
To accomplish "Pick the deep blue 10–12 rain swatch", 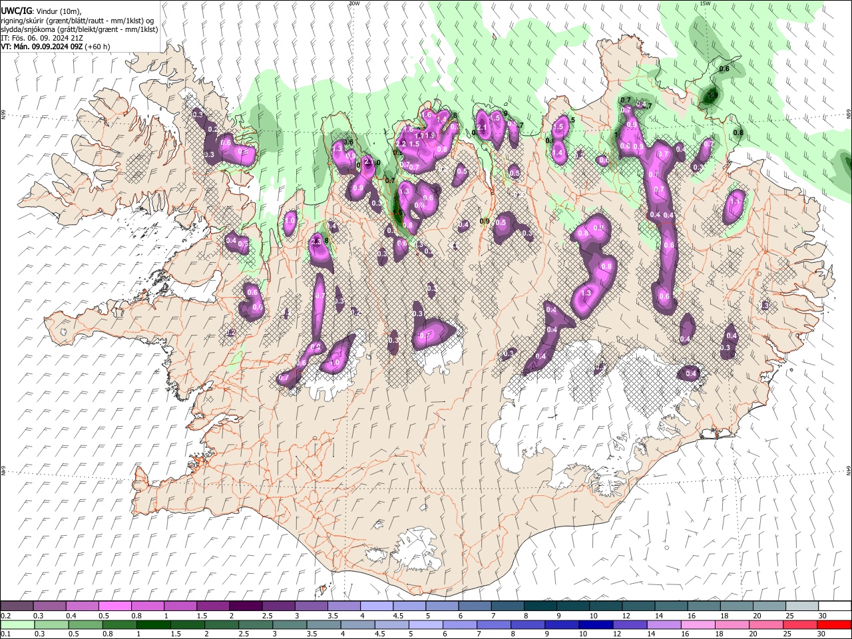I will (596, 625).
